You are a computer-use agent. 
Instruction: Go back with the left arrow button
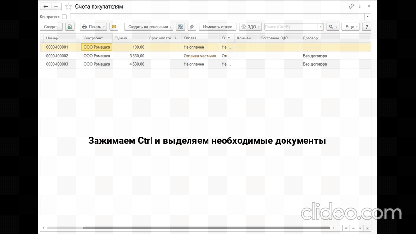pyautogui.click(x=46, y=7)
